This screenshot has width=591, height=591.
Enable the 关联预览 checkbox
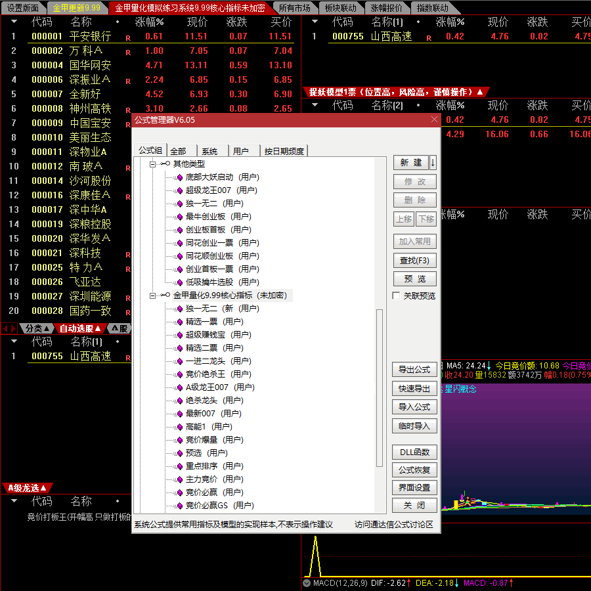(x=396, y=295)
